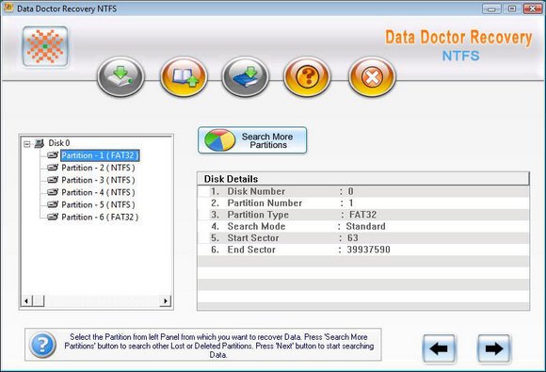546x372 pixels.
Task: Click the Data Doctor Recovery logo icon
Action: 45,46
